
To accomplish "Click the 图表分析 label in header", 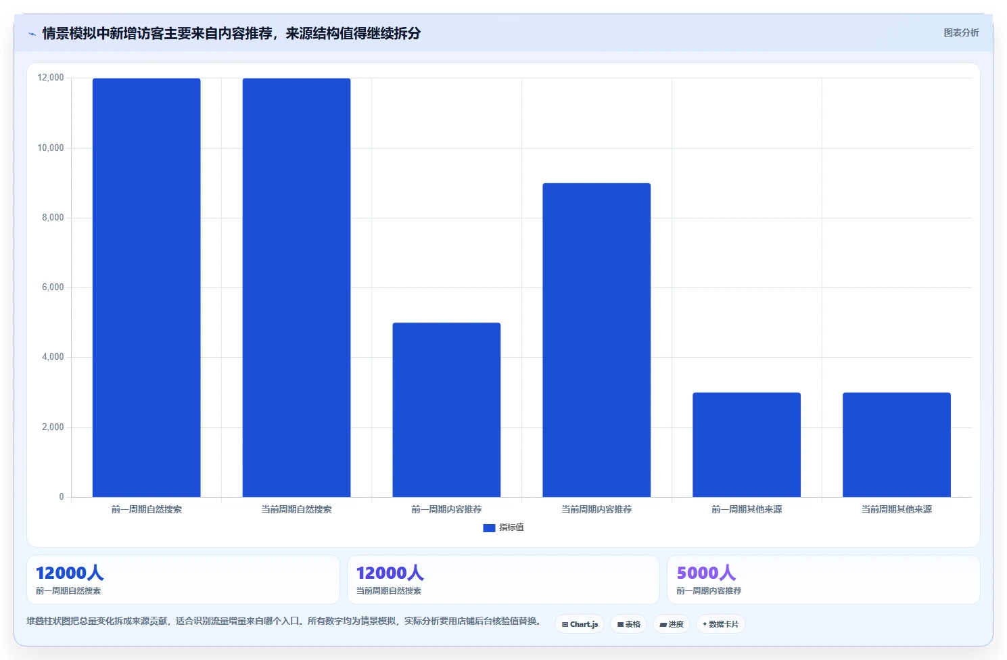I will (x=961, y=32).
